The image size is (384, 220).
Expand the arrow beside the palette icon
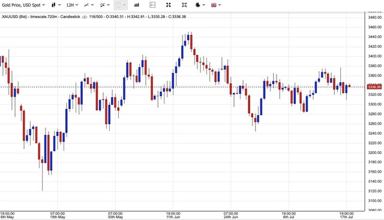(204, 5)
